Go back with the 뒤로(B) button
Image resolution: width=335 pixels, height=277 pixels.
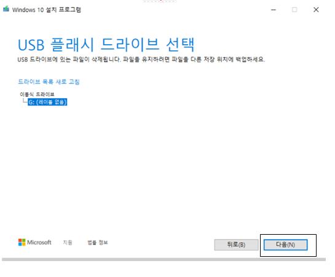tap(236, 245)
